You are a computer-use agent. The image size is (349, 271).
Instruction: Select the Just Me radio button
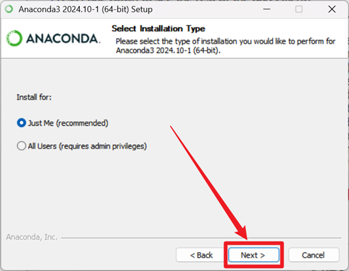pos(22,123)
